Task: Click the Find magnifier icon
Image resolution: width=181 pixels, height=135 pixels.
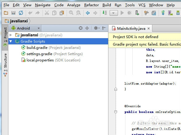Action: [71, 13]
